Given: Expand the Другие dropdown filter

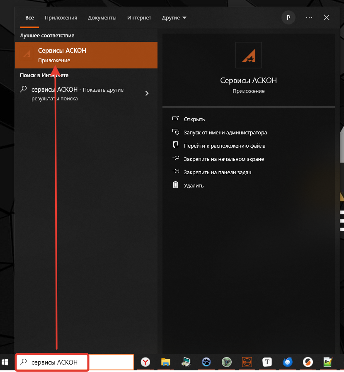Looking at the screenshot, I should coord(174,18).
